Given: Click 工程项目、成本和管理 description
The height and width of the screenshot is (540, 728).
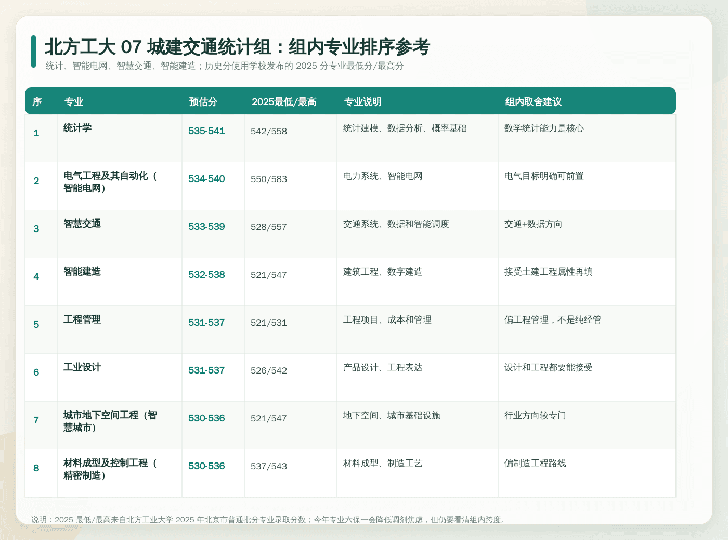Looking at the screenshot, I should [x=387, y=320].
